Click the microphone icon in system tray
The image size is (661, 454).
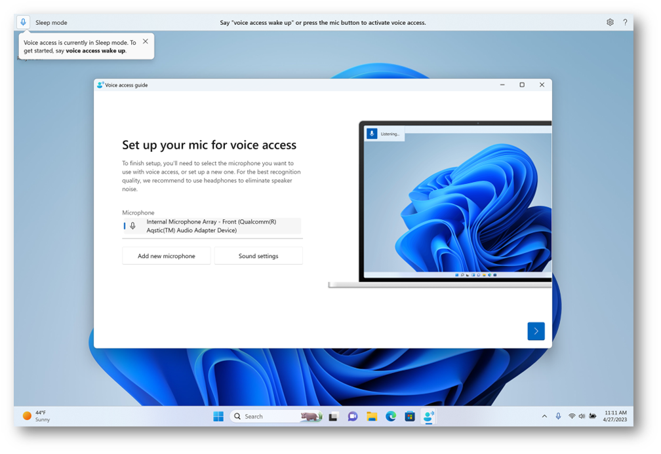[558, 416]
